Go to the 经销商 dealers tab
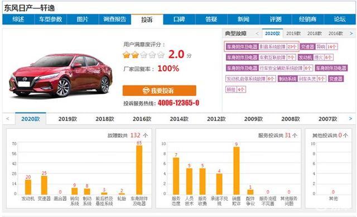The image size is (357, 217). coord(307,20)
